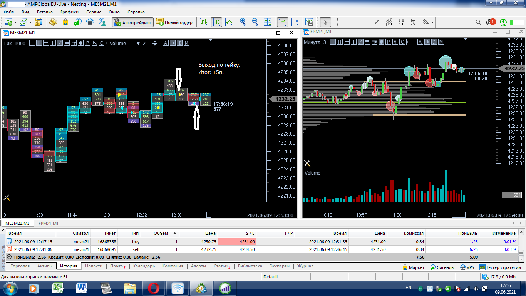Expand the profiles dropdown arrow
The width and height of the screenshot is (526, 296).
coord(30,22)
